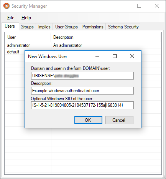Close the New Windows User dialog
This screenshot has height=179, width=166.
tap(132, 56)
